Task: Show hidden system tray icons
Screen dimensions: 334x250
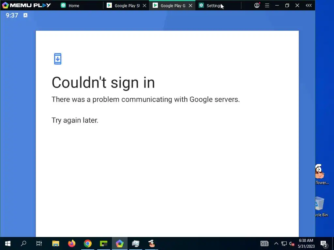Action: [276, 243]
